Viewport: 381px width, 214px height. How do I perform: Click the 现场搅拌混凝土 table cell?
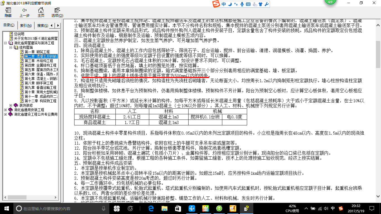coord(95,117)
